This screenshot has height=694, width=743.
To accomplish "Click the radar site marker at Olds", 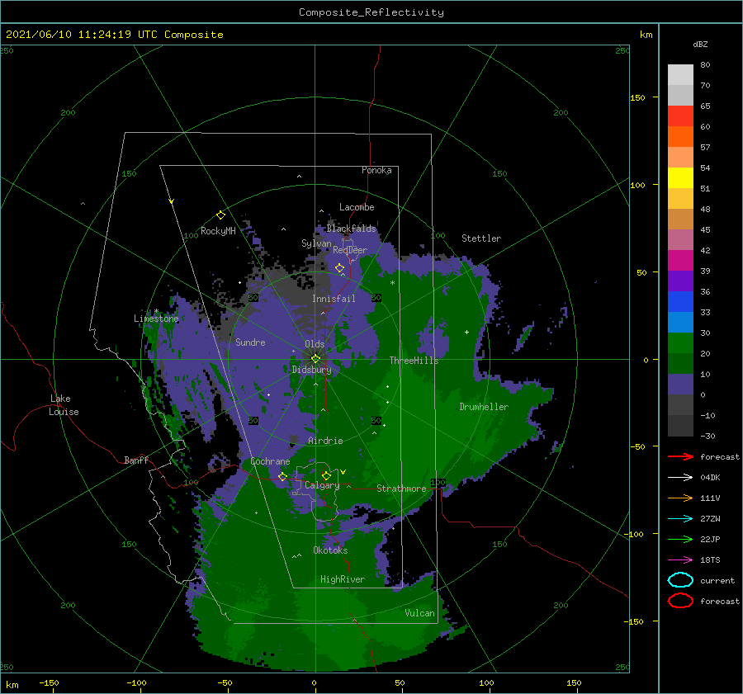I will coord(315,359).
